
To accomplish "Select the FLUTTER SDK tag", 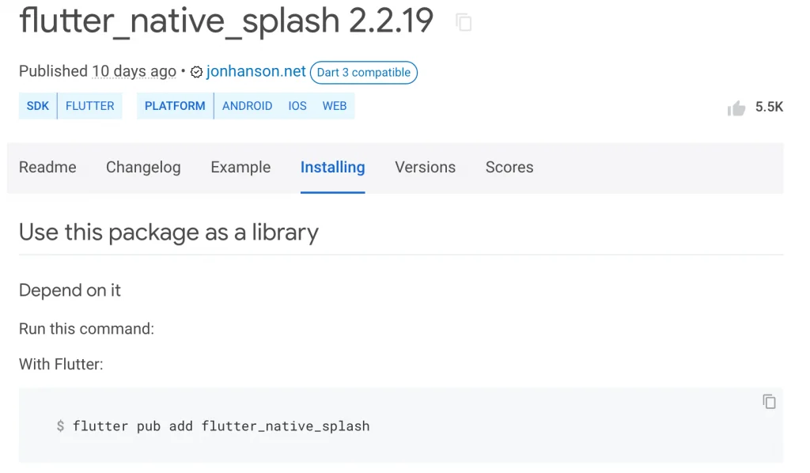I will (x=89, y=105).
